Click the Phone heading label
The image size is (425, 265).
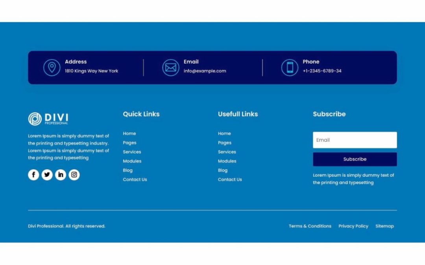point(311,62)
